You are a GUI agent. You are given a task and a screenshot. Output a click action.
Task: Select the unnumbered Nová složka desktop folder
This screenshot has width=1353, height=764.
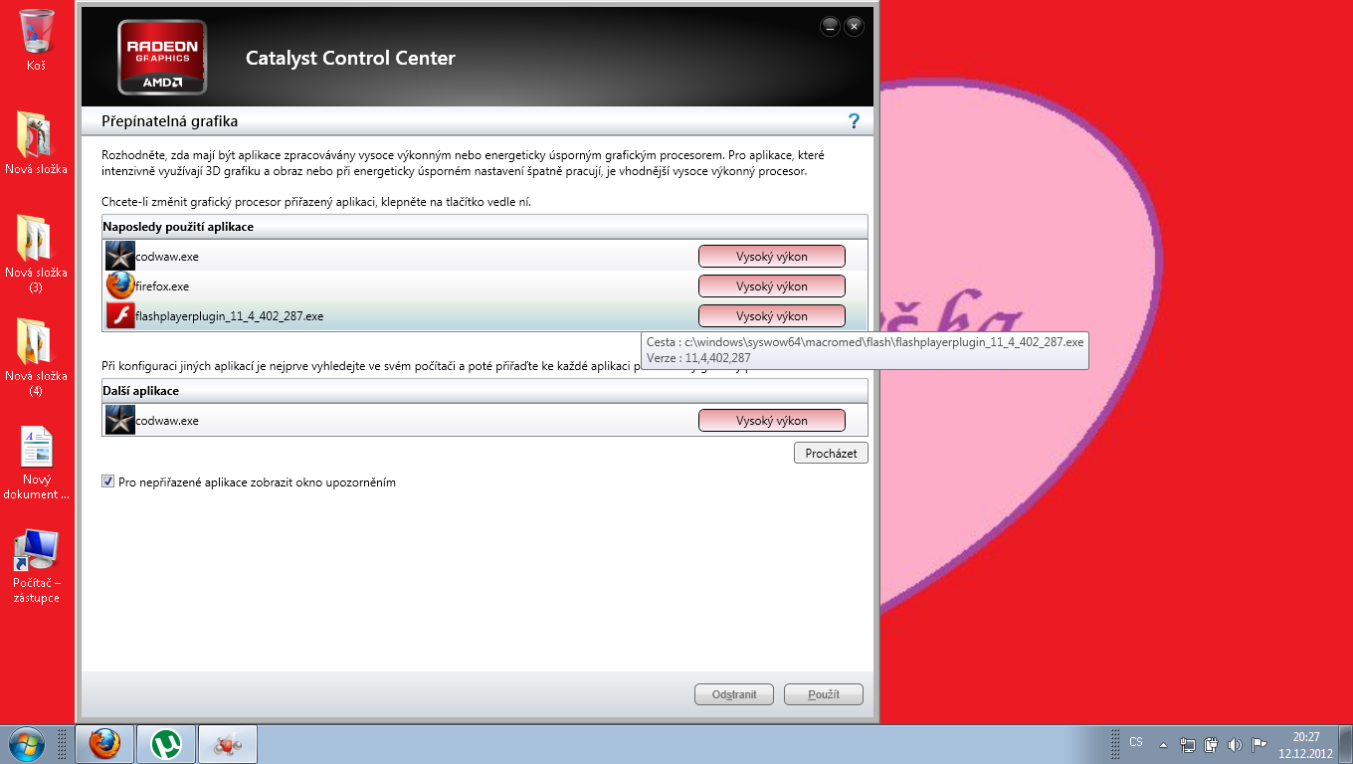37,142
